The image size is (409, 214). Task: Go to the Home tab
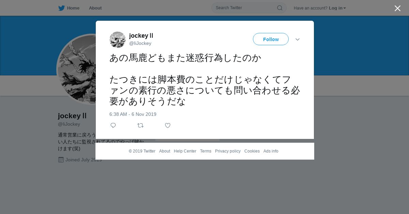(69, 8)
